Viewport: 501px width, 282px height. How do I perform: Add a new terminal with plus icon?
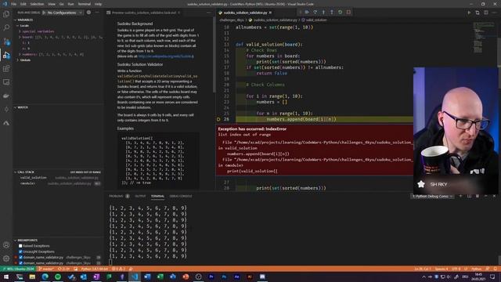point(460,196)
